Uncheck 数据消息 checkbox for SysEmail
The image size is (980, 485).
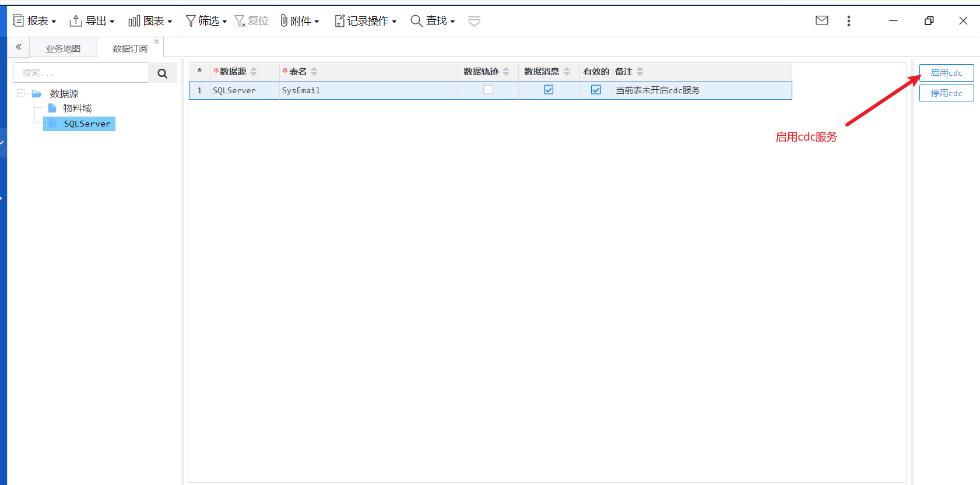(548, 90)
